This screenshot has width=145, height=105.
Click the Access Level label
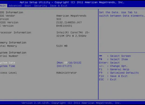(x=8, y=73)
